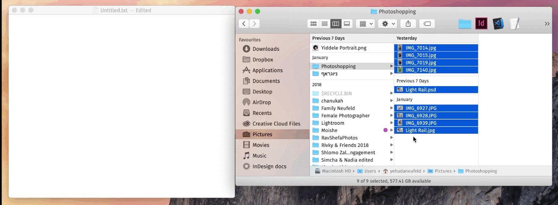Select AirDrop in Favourites sidebar
The image size is (558, 205).
(x=261, y=102)
